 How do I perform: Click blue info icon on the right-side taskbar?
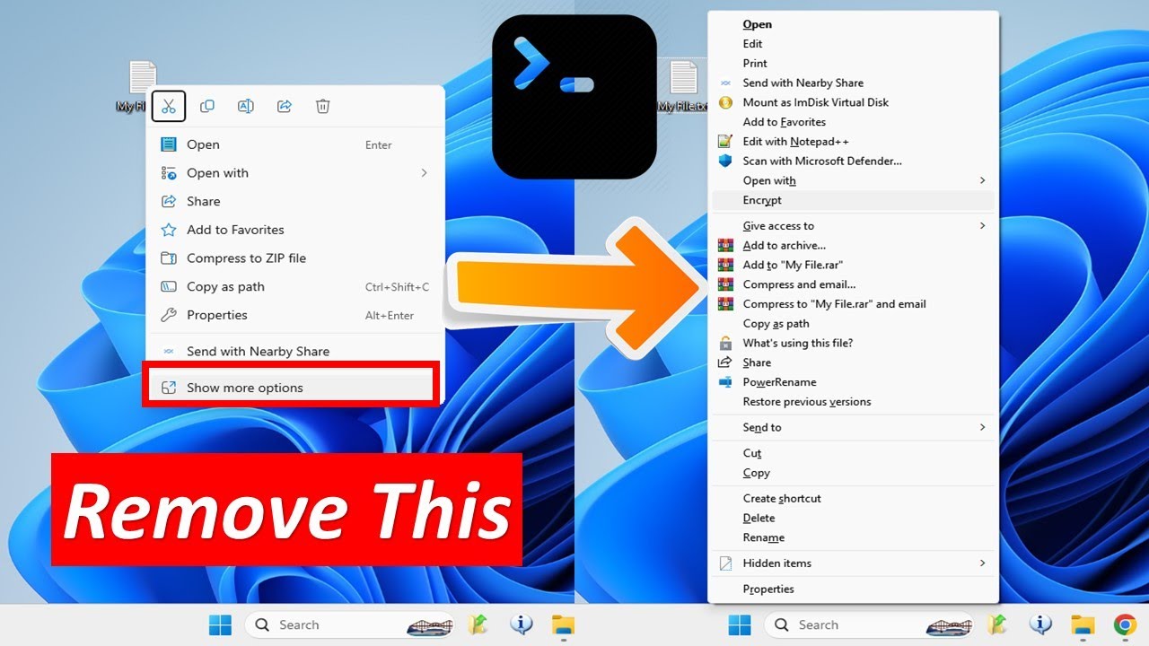1041,624
